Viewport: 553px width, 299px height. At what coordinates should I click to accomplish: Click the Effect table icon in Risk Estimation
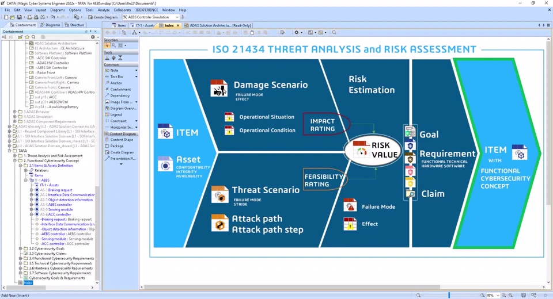click(350, 224)
